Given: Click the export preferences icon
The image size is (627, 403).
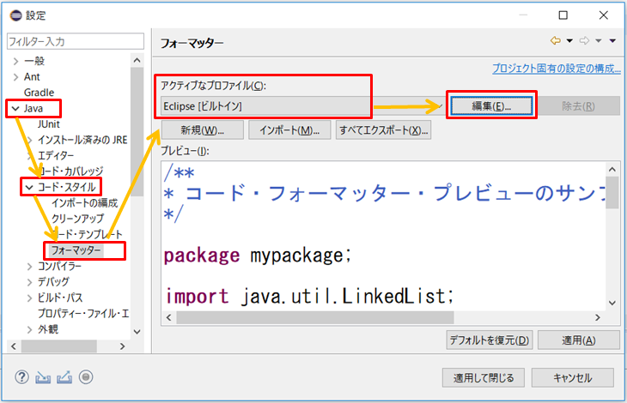Looking at the screenshot, I should coord(65,377).
